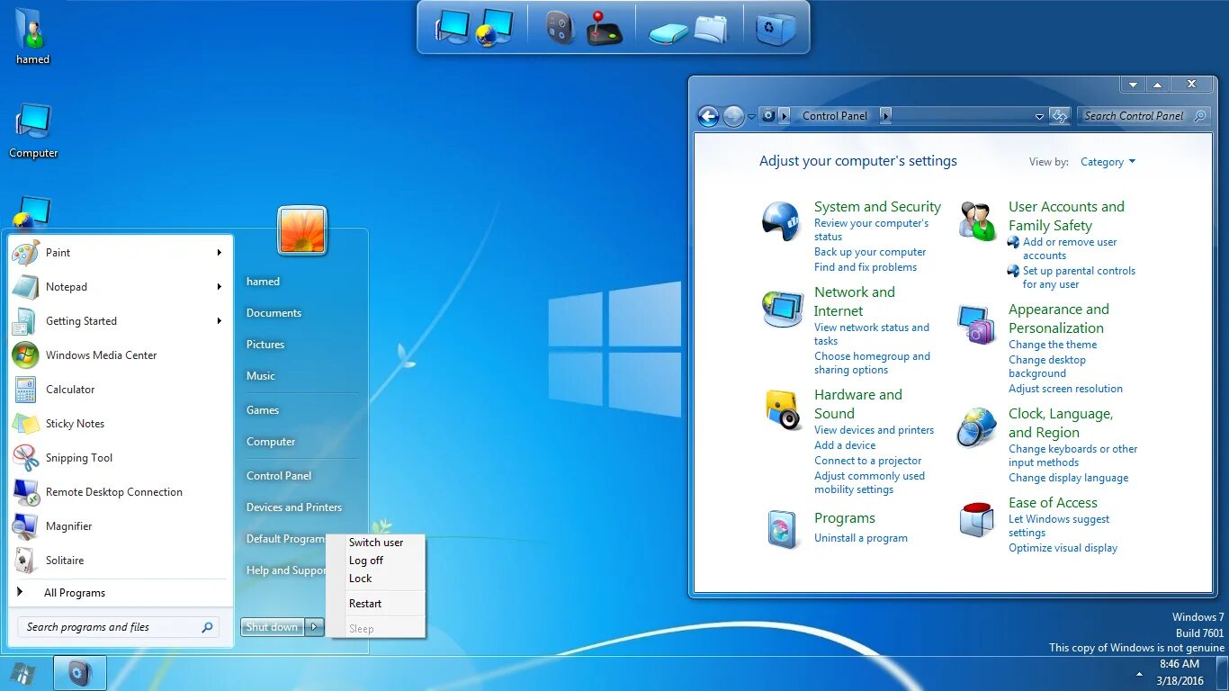Click the arrow beside the Shut down button

pyautogui.click(x=314, y=627)
